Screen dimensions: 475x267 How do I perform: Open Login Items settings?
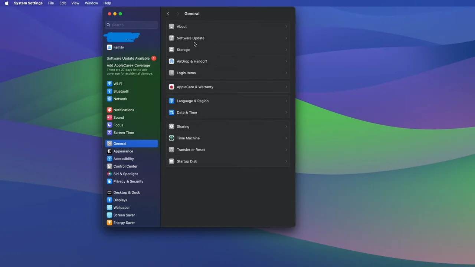click(227, 73)
